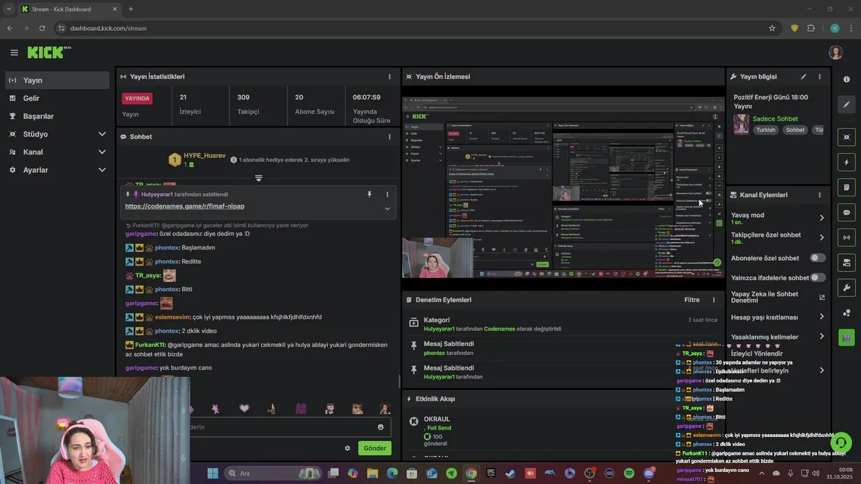861x484 pixels.
Task: Open Yavaş mod options arrow
Action: [x=821, y=218]
